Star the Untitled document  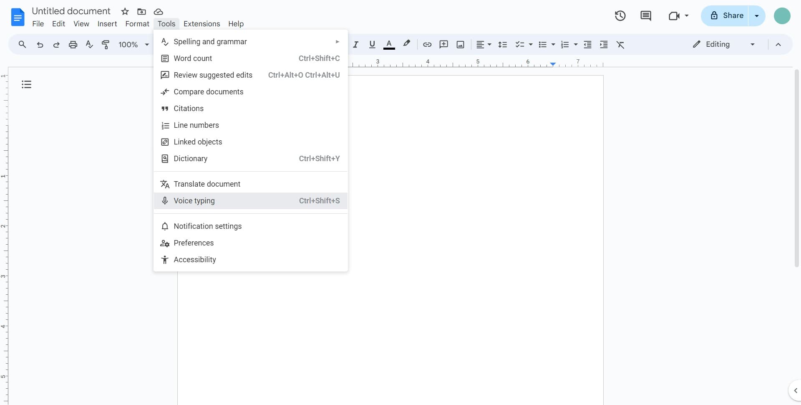click(125, 11)
